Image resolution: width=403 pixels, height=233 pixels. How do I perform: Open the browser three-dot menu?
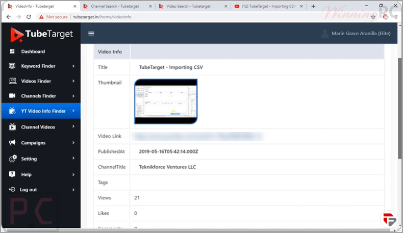(396, 17)
